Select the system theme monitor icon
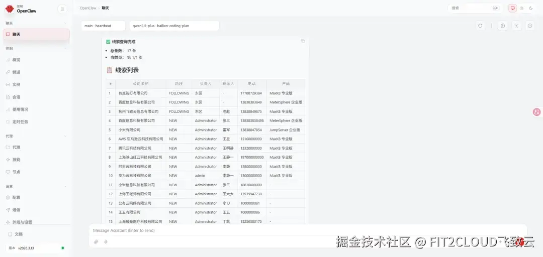The height and width of the screenshot is (257, 543). point(512,8)
